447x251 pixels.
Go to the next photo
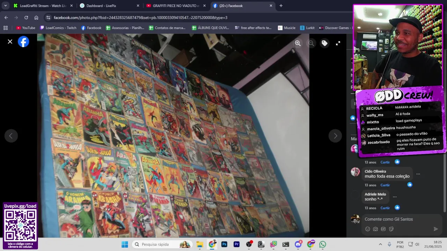tap(335, 136)
